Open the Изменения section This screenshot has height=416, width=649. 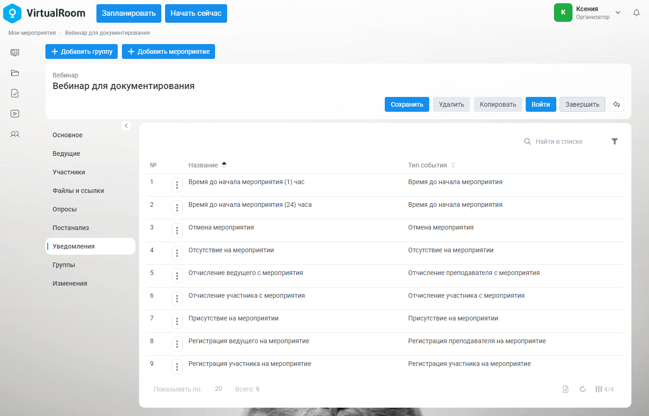pos(70,283)
